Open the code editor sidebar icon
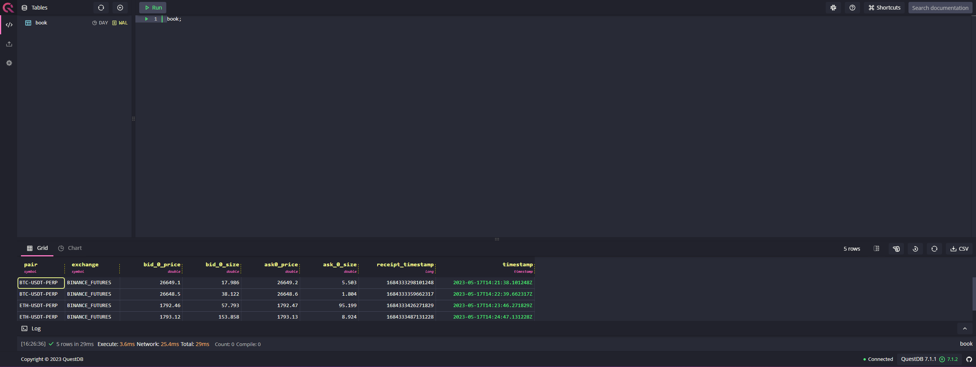 pos(9,25)
